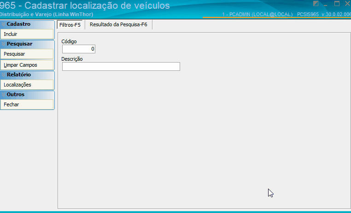Screen dimensions: 351x213
Task: Focus the Código input field
Action: (x=79, y=49)
